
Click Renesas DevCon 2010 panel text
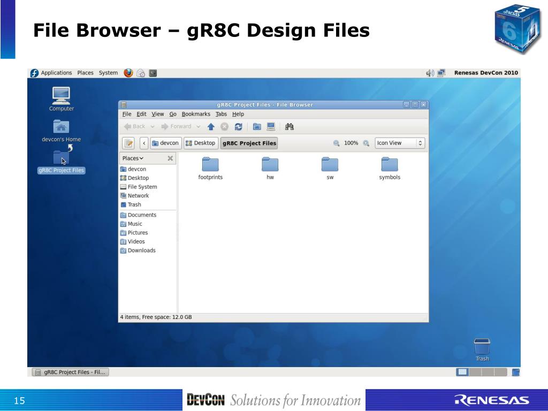[x=486, y=73]
